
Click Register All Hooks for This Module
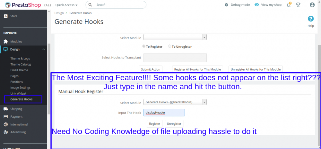coord(197,69)
